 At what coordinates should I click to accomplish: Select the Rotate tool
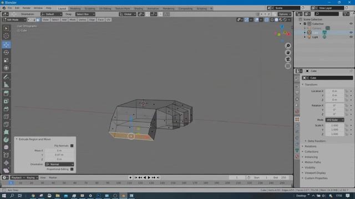click(6, 53)
